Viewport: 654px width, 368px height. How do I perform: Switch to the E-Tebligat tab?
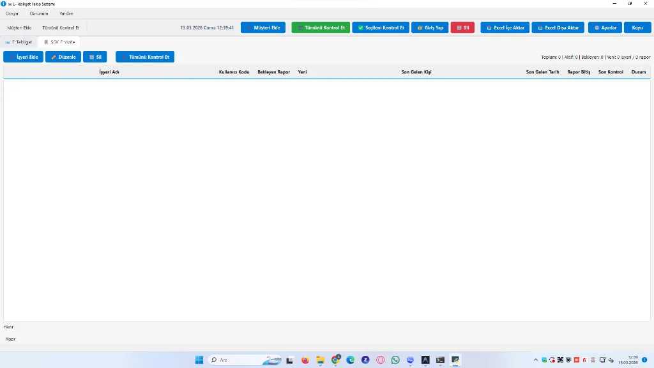click(x=19, y=42)
